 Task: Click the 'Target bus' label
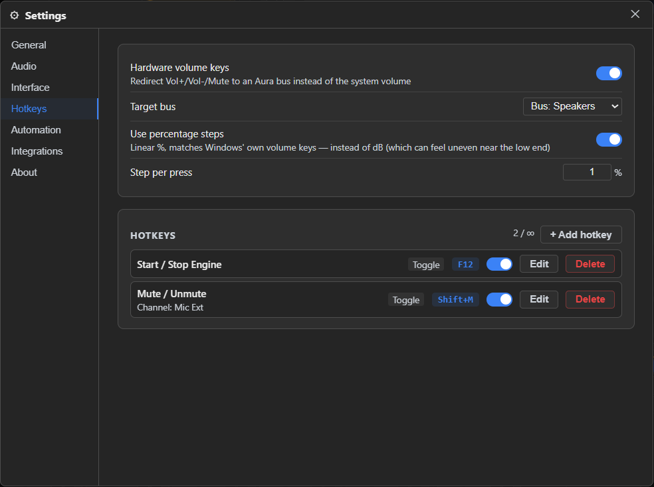click(153, 107)
